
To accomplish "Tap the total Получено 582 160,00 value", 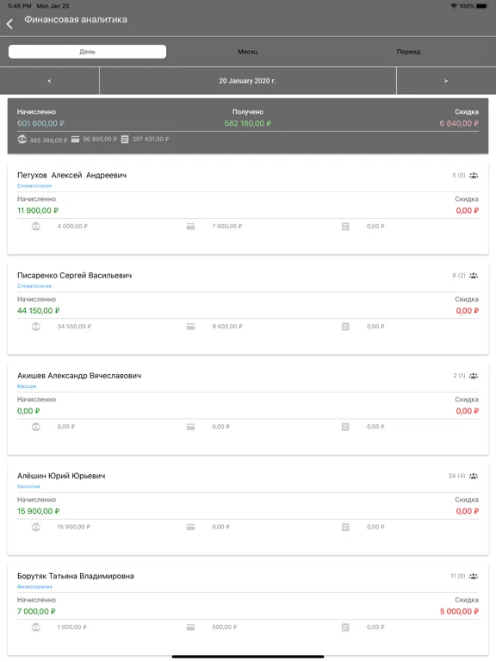I will coord(248,123).
